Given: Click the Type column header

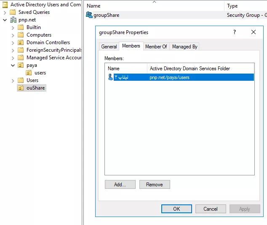Looking at the screenshot, I should [246, 6].
